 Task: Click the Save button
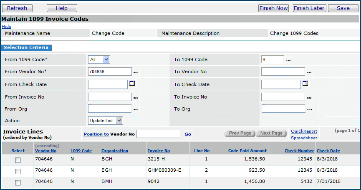(x=343, y=8)
